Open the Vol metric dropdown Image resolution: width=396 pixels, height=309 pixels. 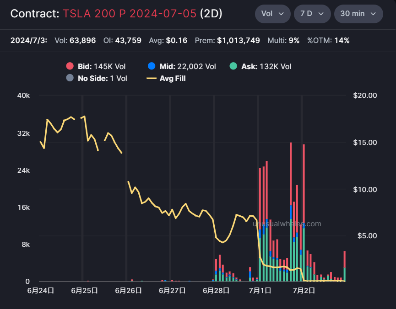point(272,14)
